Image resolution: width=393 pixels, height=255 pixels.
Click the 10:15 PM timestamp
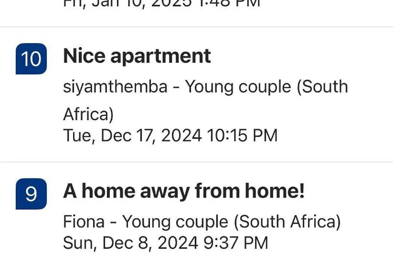pos(242,135)
